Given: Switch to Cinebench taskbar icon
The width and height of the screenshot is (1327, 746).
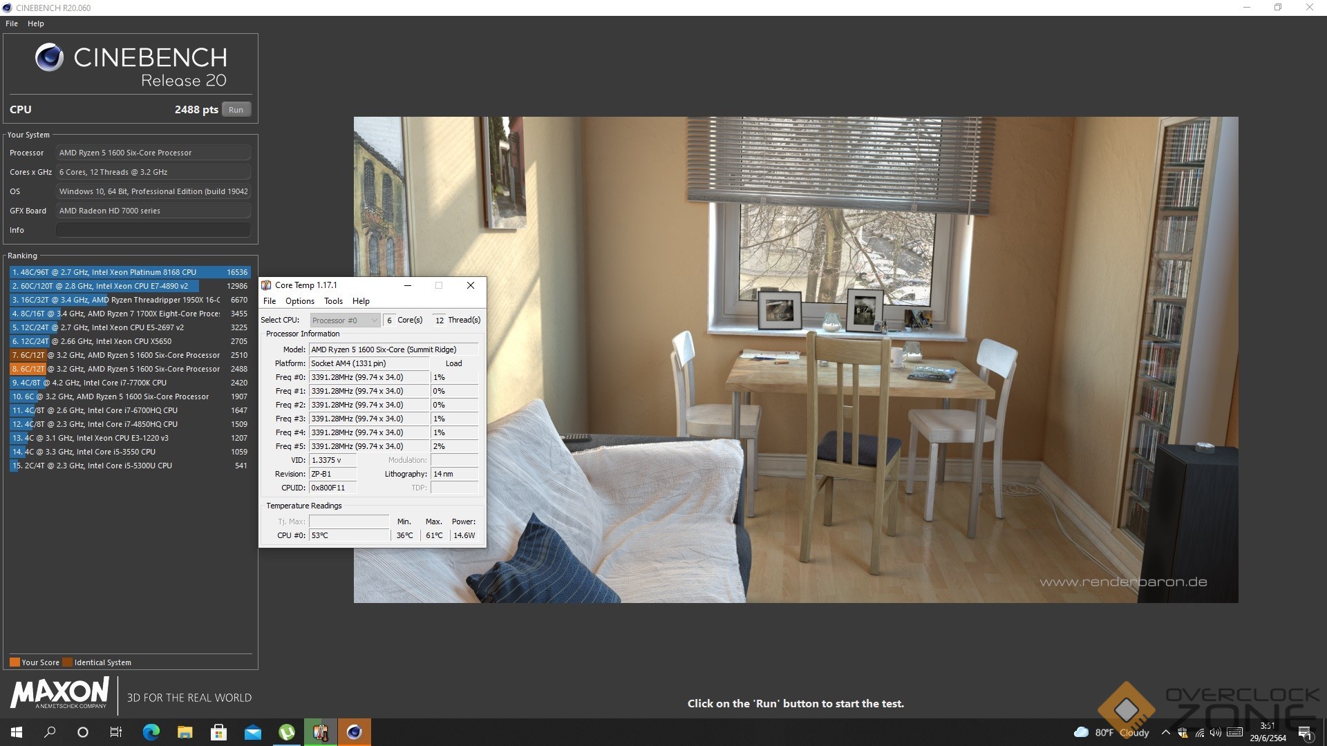Looking at the screenshot, I should [355, 732].
